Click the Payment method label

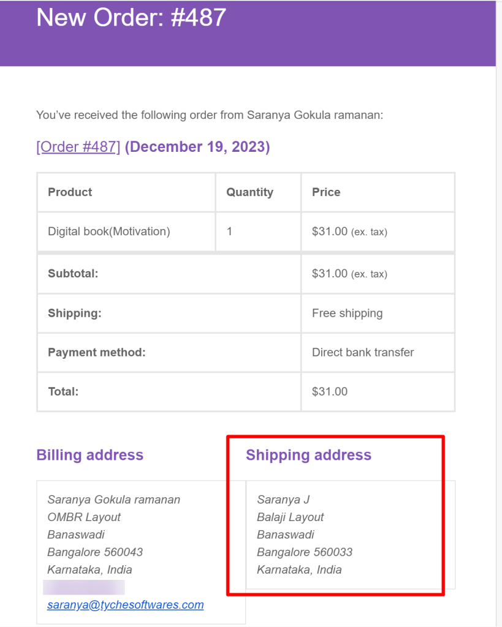(97, 352)
